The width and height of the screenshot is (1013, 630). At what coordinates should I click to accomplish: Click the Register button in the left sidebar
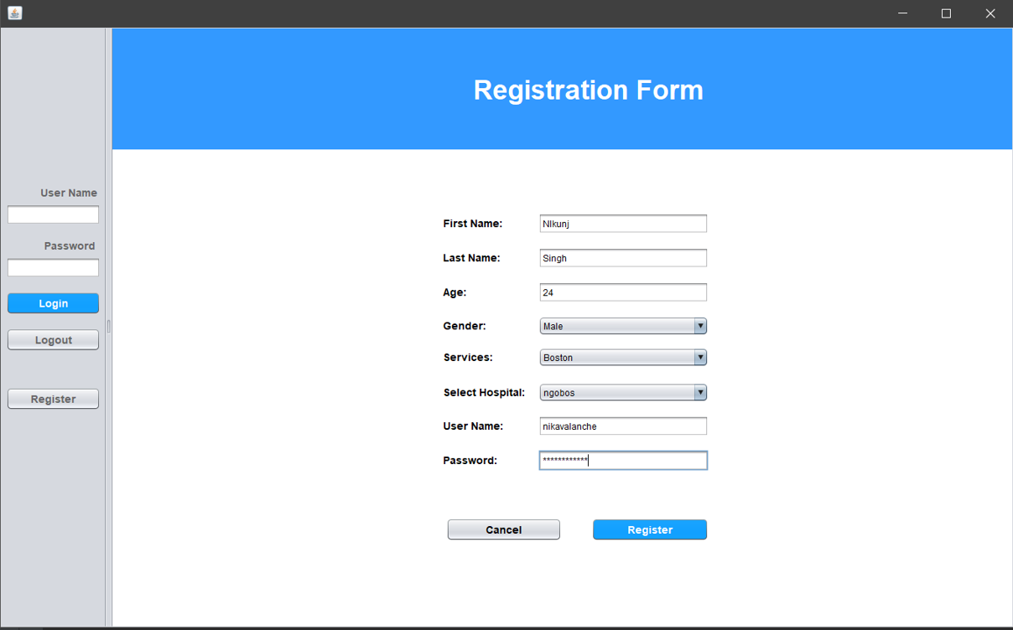(x=53, y=398)
